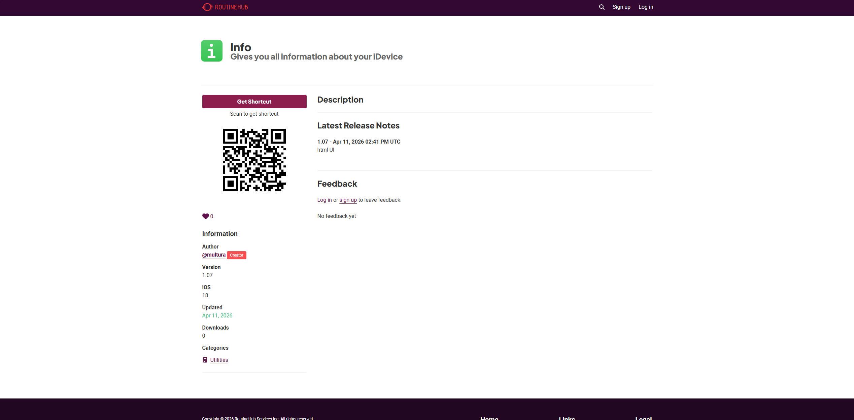
Task: Click the green Info shortcut icon
Action: (211, 51)
